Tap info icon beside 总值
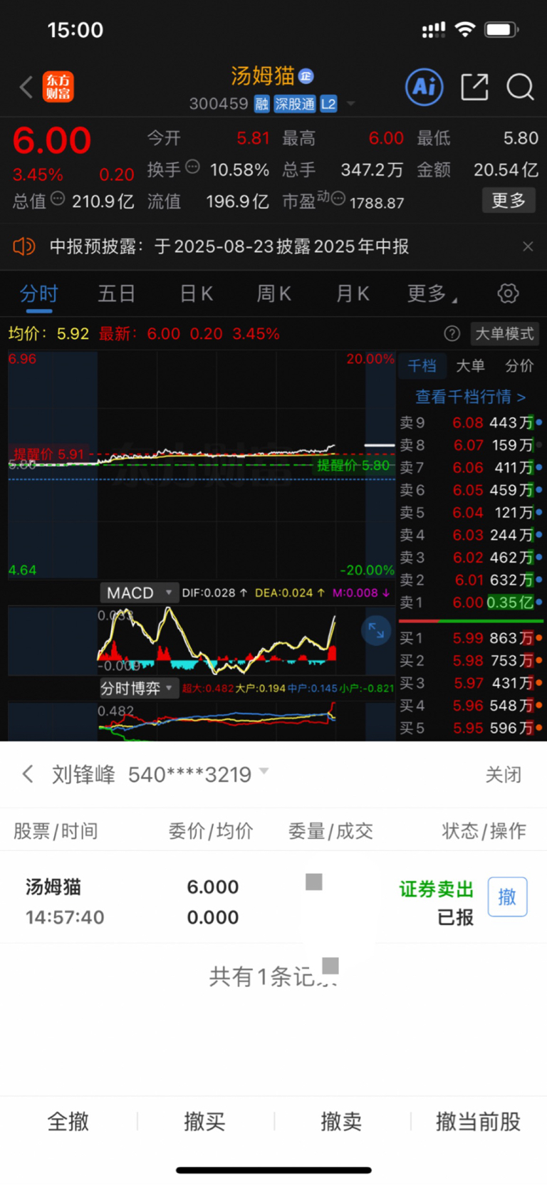The height and width of the screenshot is (1185, 547). [x=58, y=199]
